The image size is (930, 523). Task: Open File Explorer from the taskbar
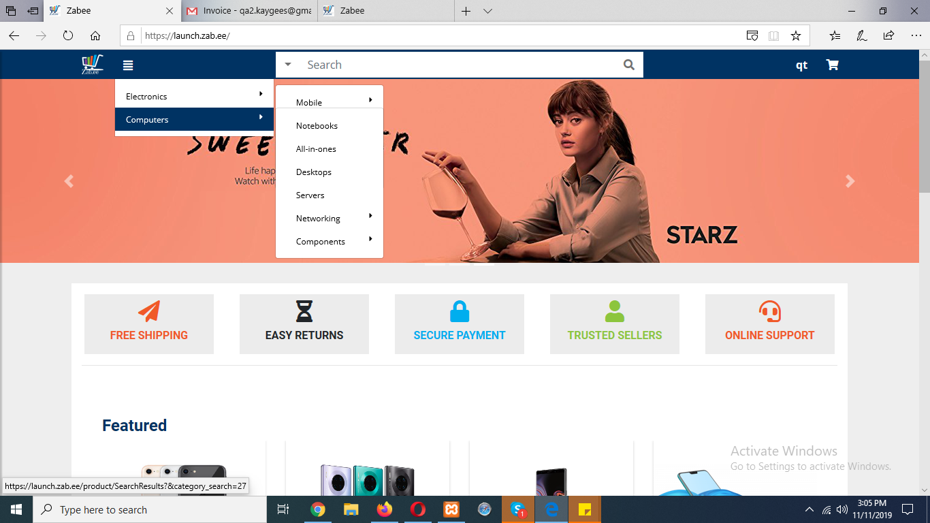click(351, 509)
